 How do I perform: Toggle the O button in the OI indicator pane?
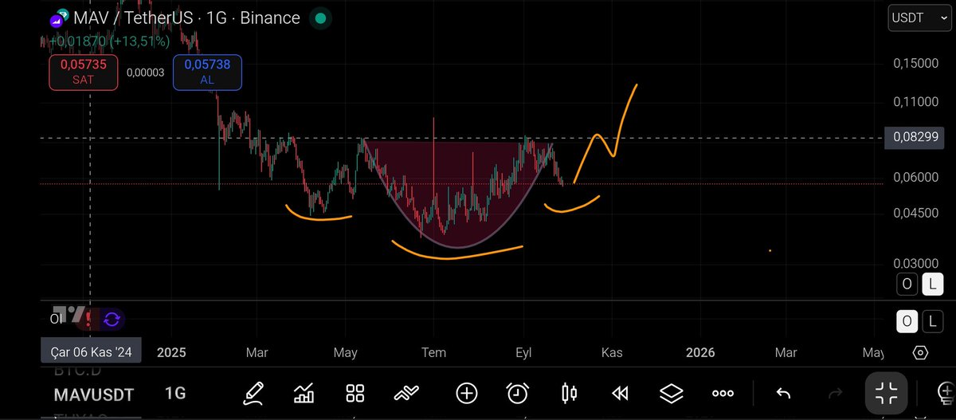[907, 321]
